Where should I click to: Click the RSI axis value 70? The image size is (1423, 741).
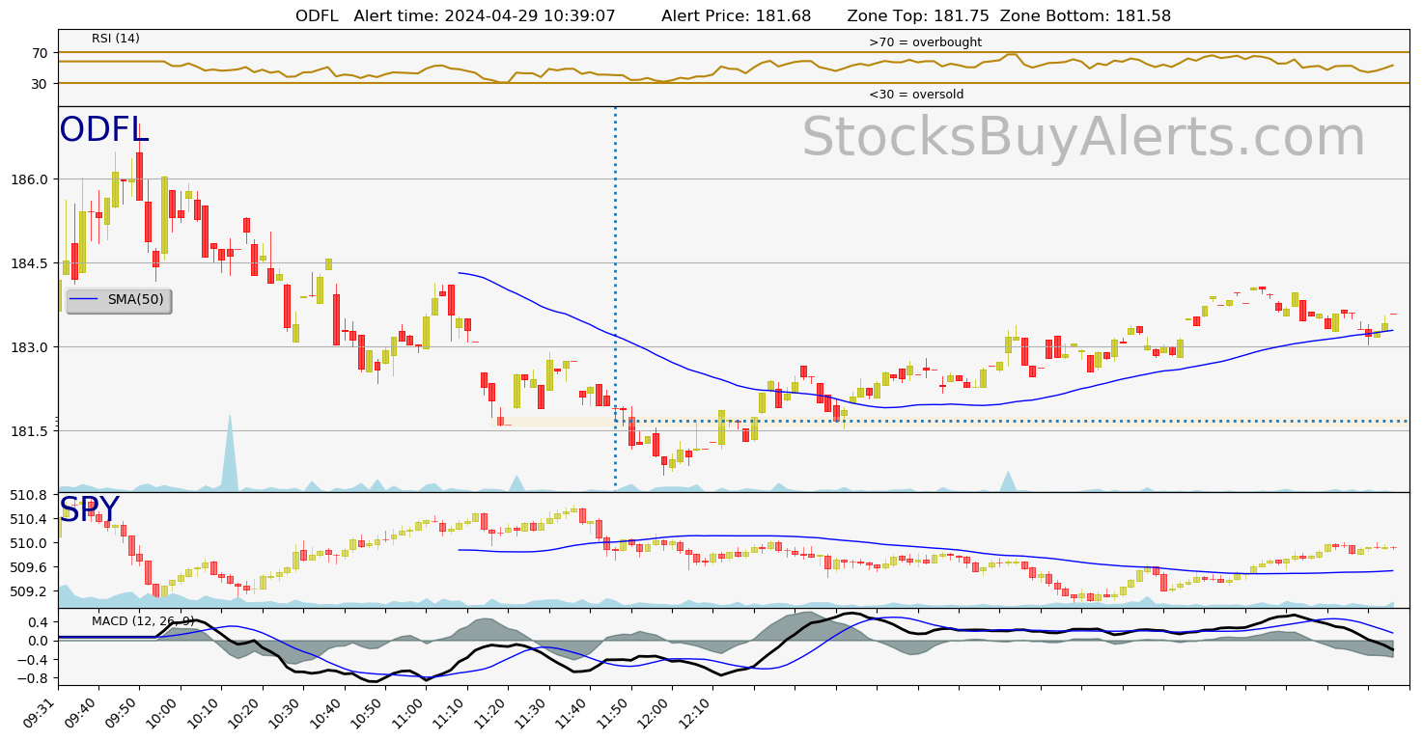pos(40,53)
